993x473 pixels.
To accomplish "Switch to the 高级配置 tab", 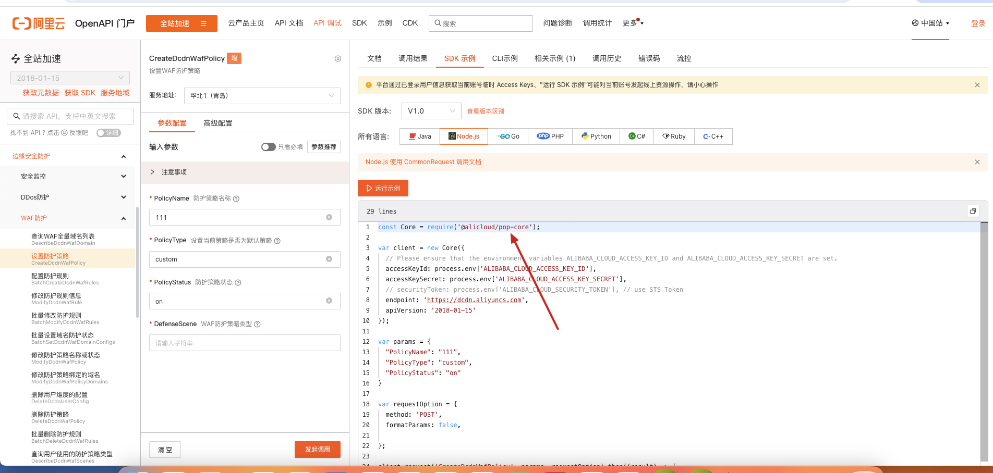I will click(x=218, y=123).
